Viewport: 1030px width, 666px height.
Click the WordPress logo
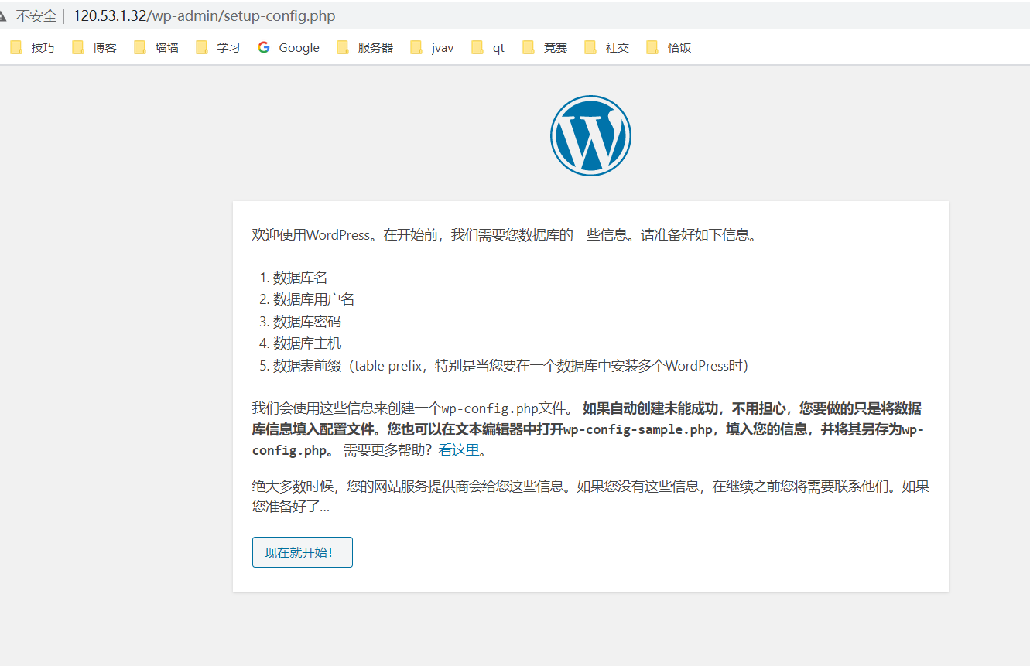tap(590, 135)
